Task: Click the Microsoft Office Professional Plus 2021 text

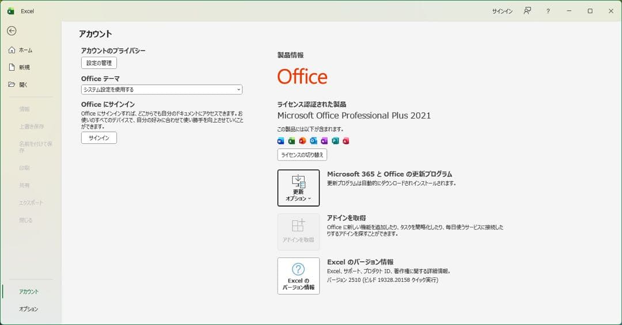Action: (354, 116)
